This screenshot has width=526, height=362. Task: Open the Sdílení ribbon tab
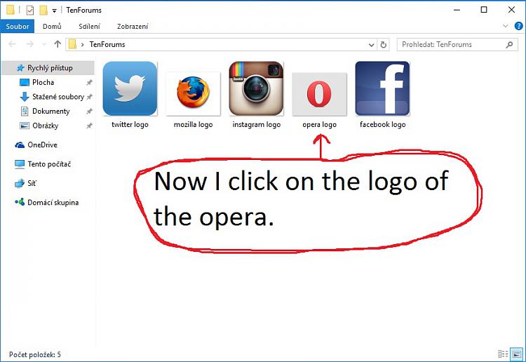click(x=89, y=26)
